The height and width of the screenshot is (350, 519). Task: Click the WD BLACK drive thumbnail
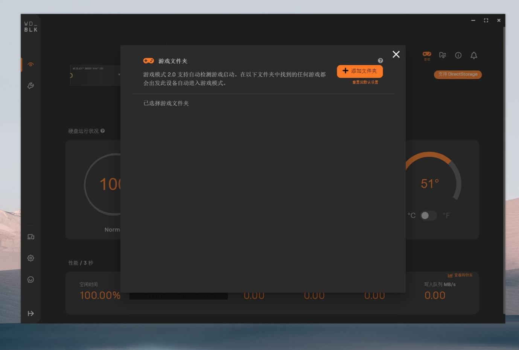(95, 75)
